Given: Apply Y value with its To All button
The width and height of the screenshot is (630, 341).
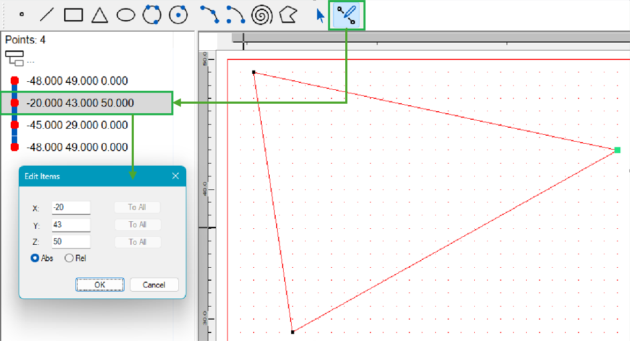Looking at the screenshot, I should pyautogui.click(x=138, y=224).
